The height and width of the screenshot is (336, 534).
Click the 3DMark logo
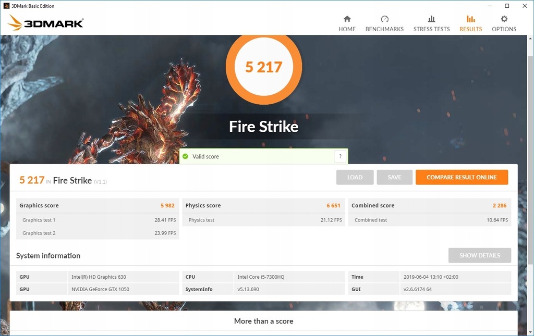45,23
